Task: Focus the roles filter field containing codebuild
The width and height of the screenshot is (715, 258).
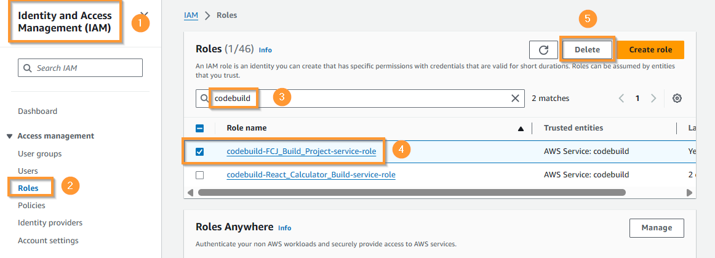Action: tap(360, 98)
